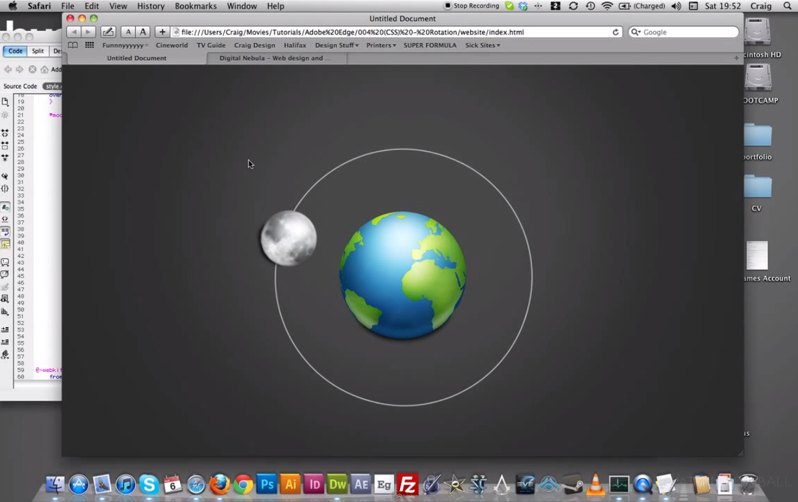Expand the Printers bookmarks dropdown
The height and width of the screenshot is (502, 798).
[x=381, y=45]
